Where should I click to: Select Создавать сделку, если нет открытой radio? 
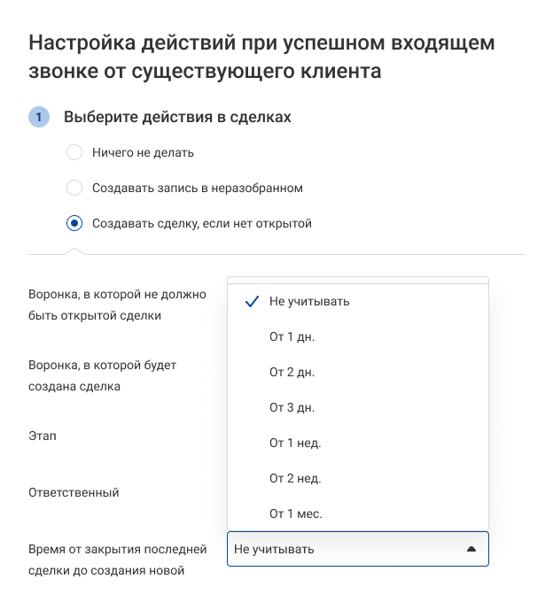tap(75, 223)
